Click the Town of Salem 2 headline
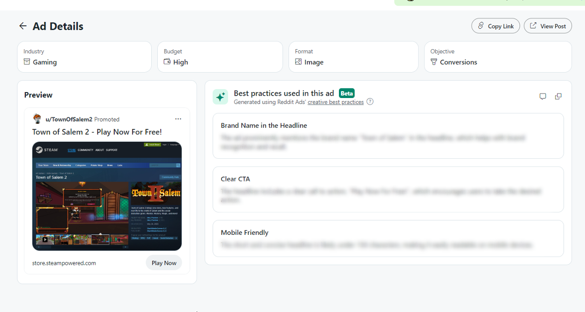 97,132
